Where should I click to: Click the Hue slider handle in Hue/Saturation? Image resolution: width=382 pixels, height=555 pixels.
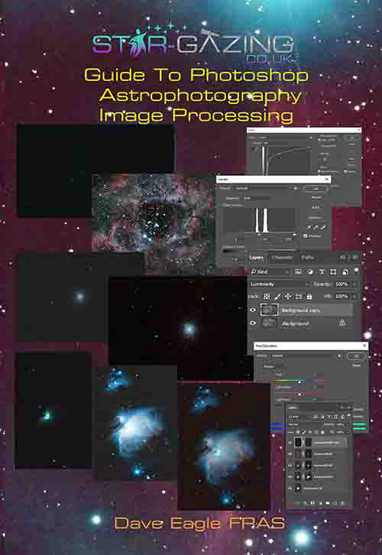[299, 382]
